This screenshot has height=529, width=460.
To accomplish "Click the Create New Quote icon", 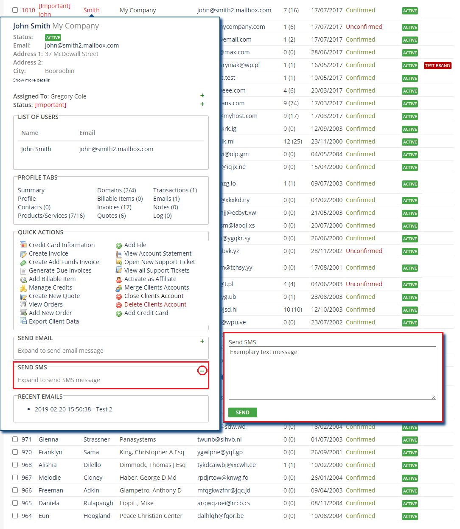I will click(x=23, y=296).
